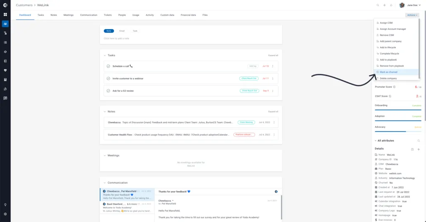Collapse the All attributes section
Image resolution: width=426 pixels, height=222 pixels.
(x=376, y=141)
